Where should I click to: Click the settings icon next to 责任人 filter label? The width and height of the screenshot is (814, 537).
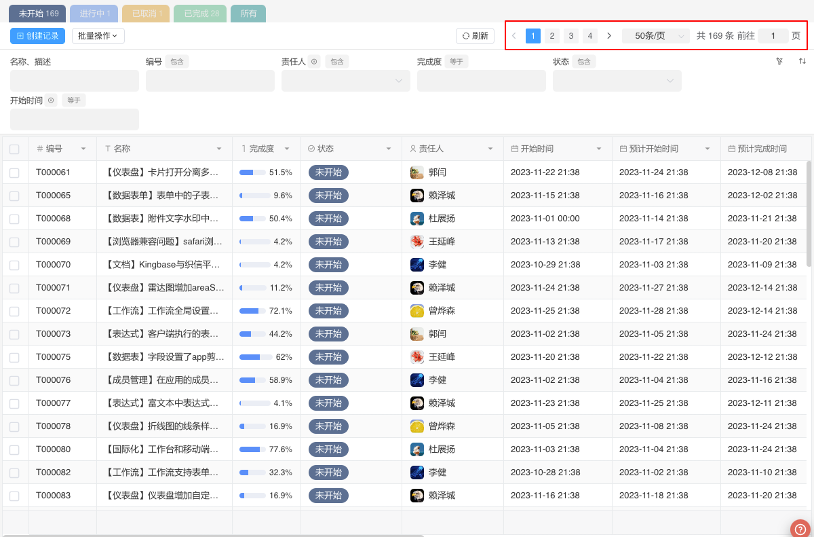point(314,62)
